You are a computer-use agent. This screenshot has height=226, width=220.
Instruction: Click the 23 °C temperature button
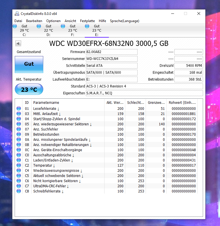(29, 89)
